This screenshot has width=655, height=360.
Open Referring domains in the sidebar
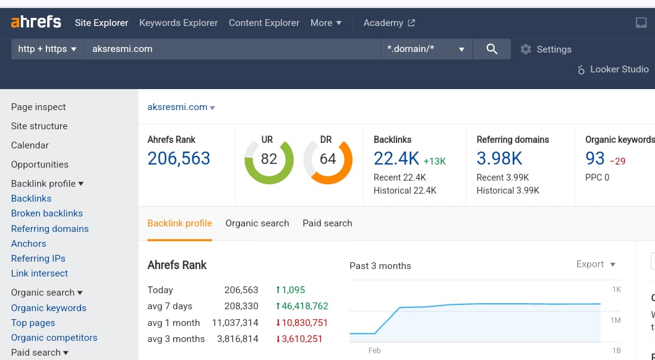(x=49, y=229)
